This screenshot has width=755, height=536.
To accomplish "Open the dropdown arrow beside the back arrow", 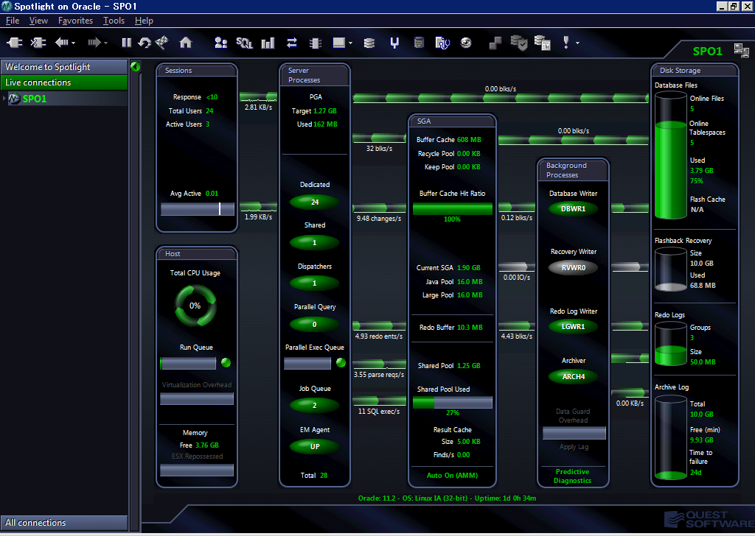I will [x=73, y=43].
